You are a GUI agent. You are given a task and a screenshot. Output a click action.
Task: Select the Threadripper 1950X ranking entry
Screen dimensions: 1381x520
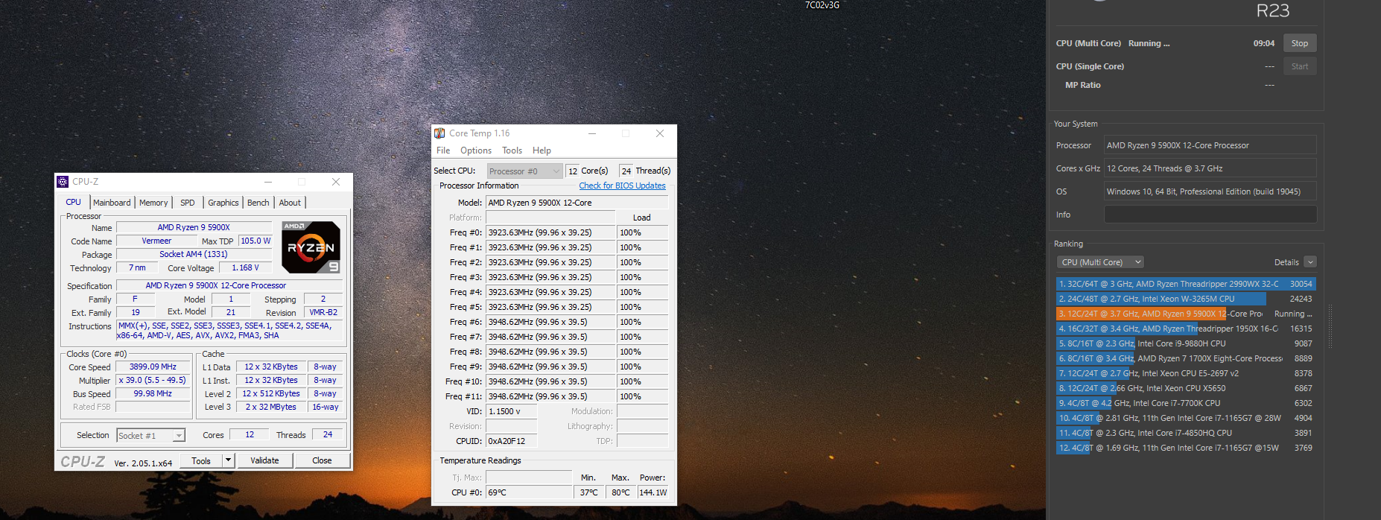[x=1186, y=329]
